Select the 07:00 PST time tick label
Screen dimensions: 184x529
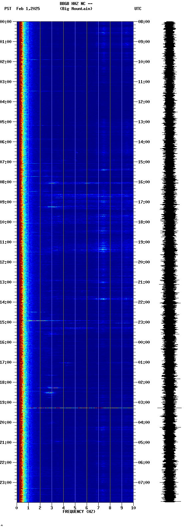6,162
